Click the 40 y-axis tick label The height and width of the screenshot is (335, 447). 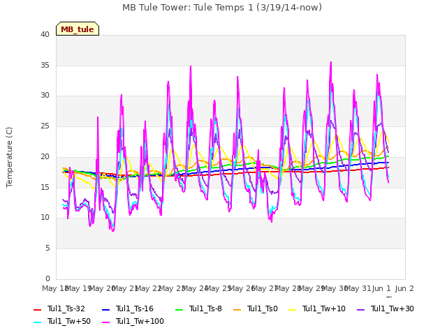click(45, 35)
